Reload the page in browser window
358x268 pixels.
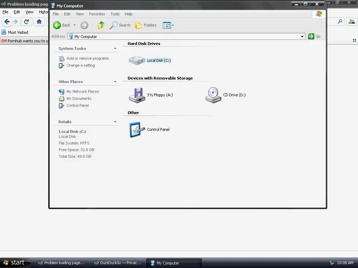click(26, 22)
